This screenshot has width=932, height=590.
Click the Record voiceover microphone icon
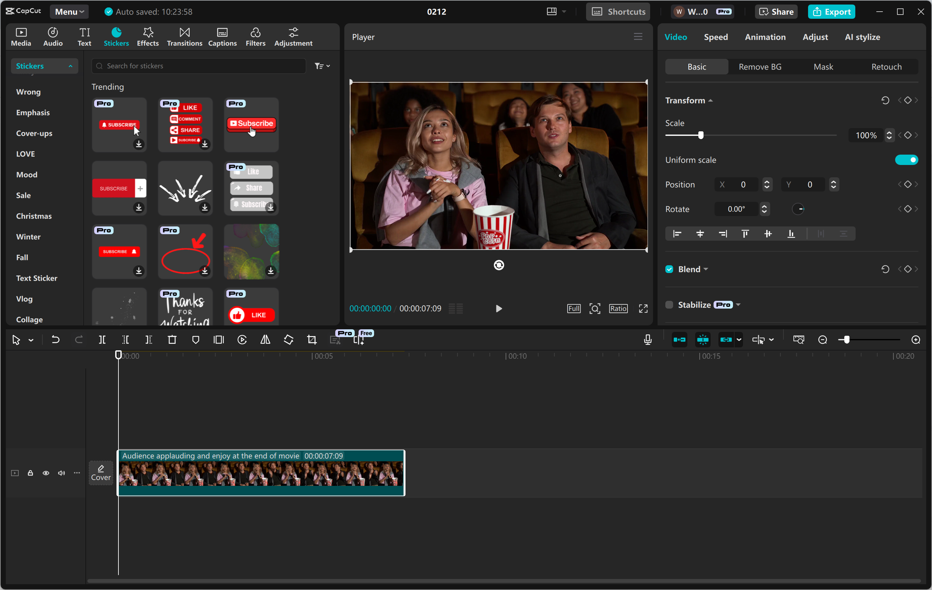pyautogui.click(x=648, y=340)
